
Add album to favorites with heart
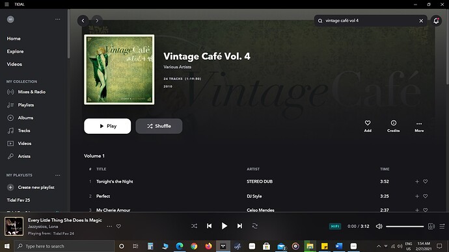pos(368,126)
